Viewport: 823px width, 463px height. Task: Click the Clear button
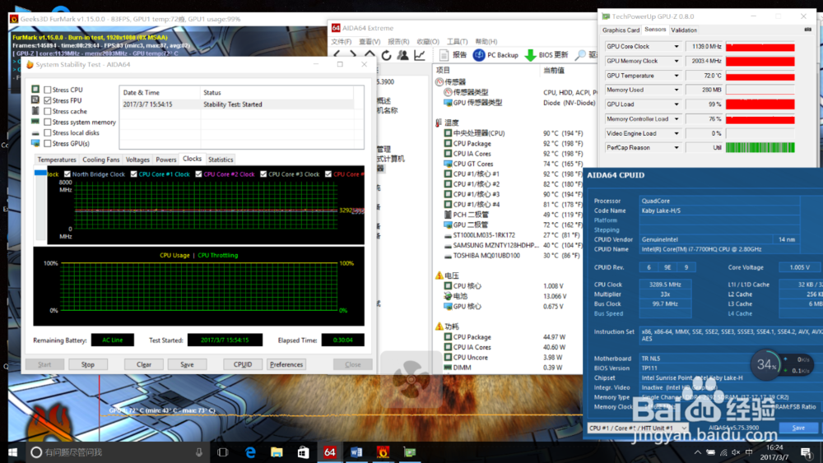[144, 364]
